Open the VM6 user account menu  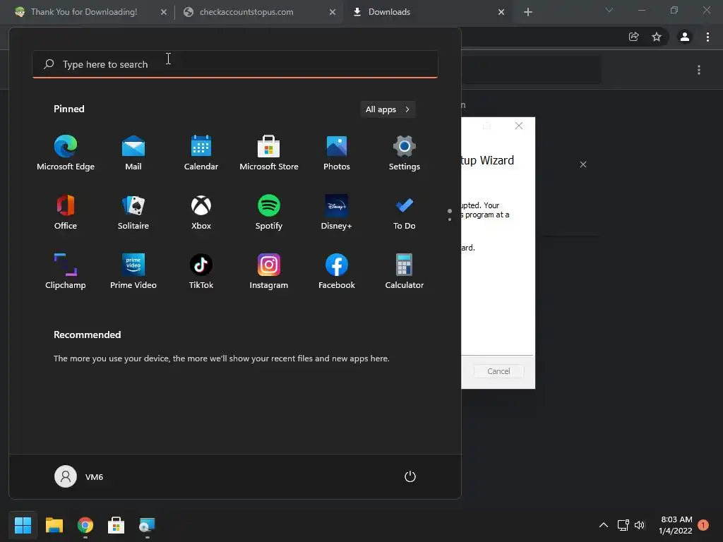79,476
